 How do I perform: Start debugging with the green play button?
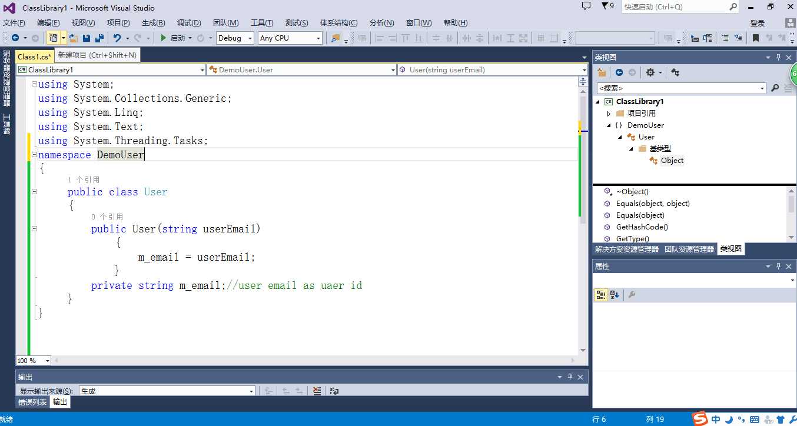tap(164, 38)
